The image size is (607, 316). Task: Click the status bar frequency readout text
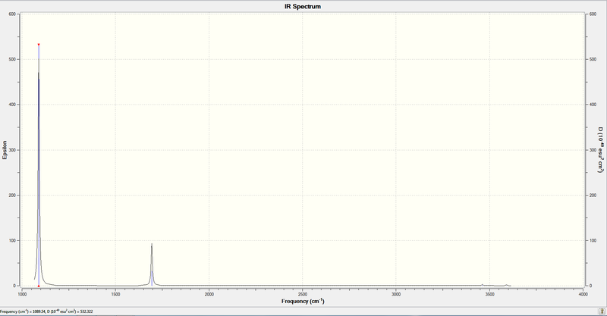46,311
